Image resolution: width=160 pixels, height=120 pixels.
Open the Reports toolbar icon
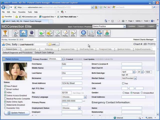point(83,33)
